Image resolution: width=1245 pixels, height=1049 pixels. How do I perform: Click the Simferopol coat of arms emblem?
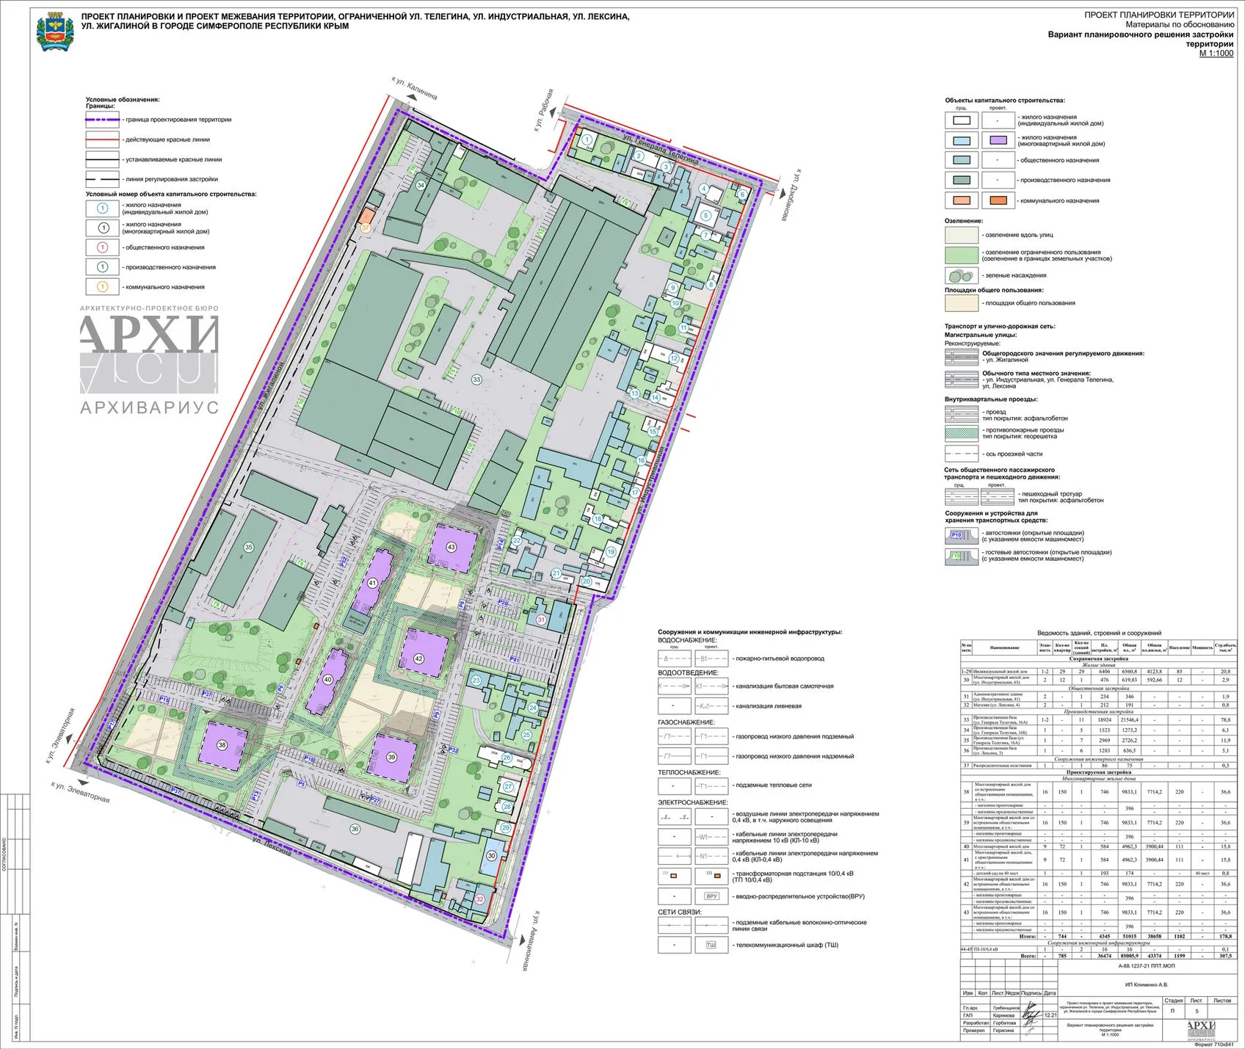(x=55, y=32)
